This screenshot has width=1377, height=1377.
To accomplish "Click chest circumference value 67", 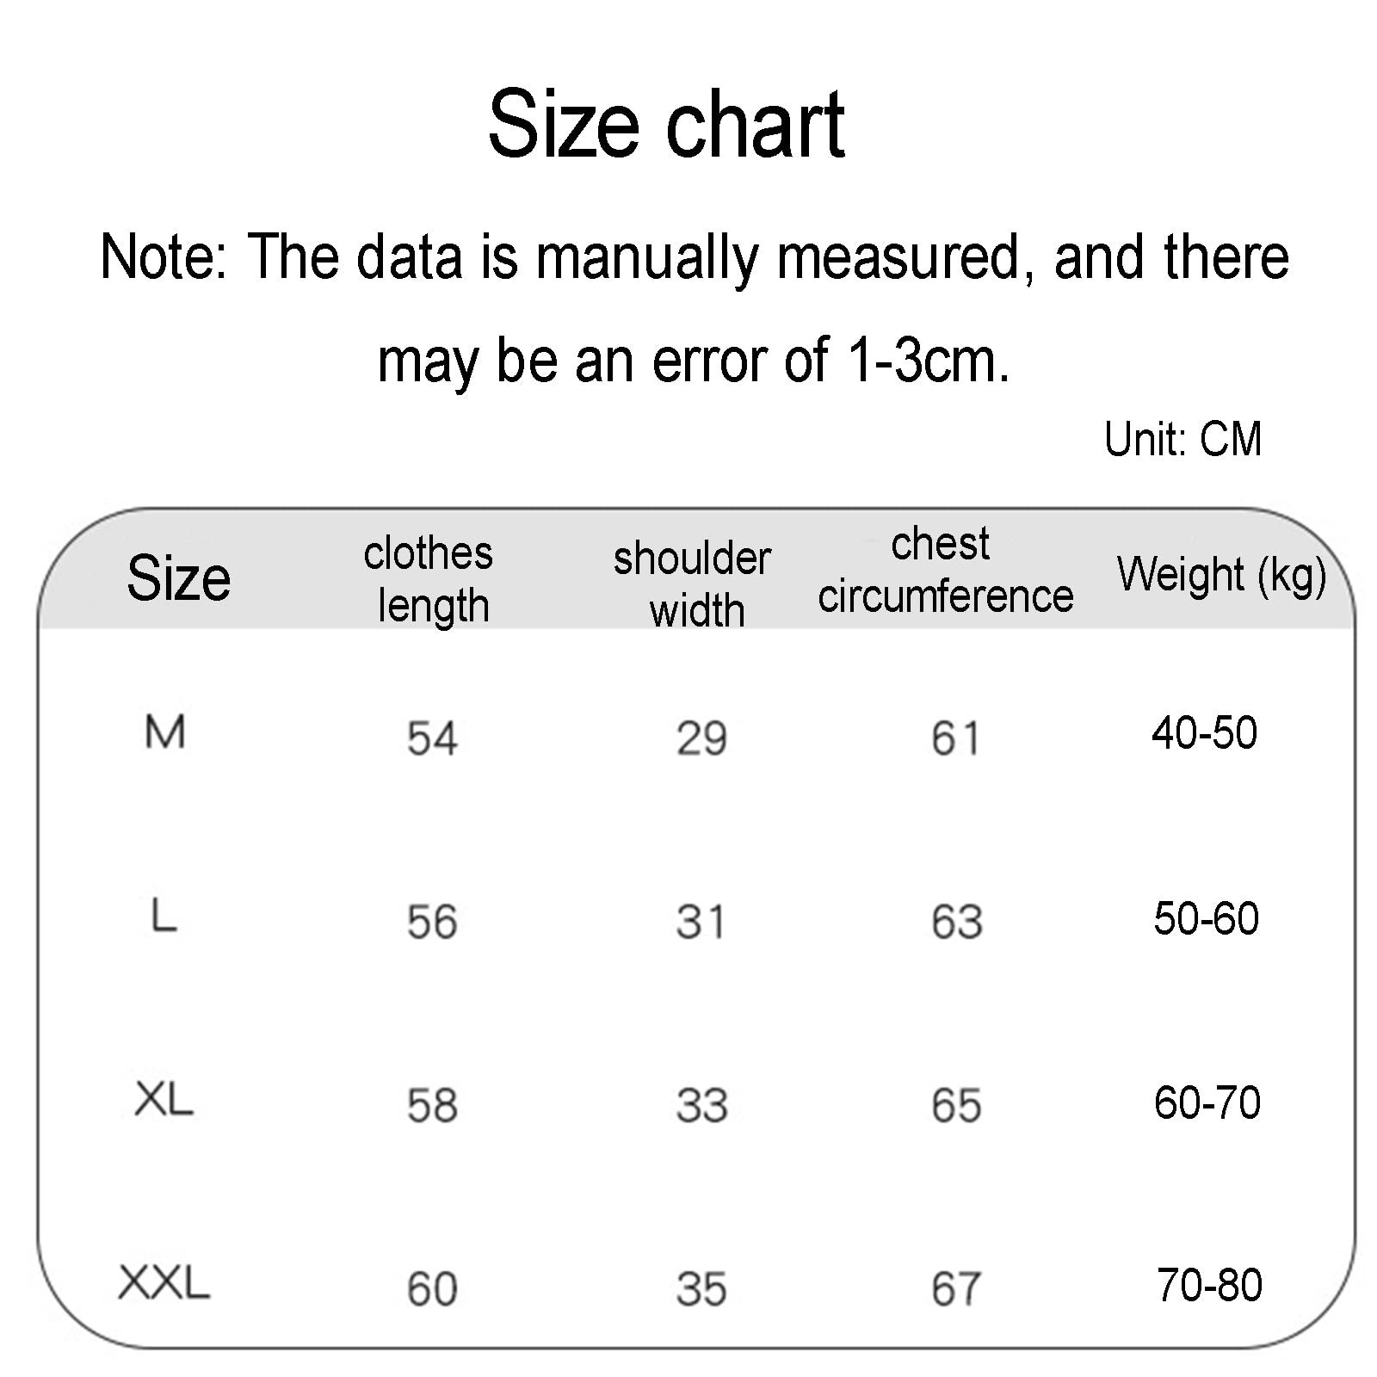I will 956,1289.
